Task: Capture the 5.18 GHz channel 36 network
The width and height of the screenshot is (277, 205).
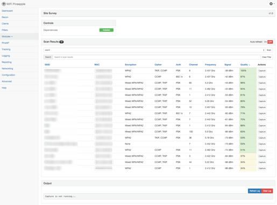Action: [x=262, y=138]
